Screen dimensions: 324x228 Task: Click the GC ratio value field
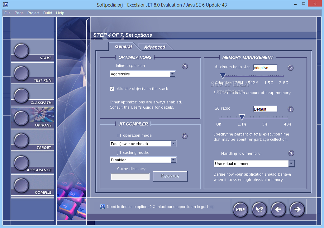click(265, 109)
